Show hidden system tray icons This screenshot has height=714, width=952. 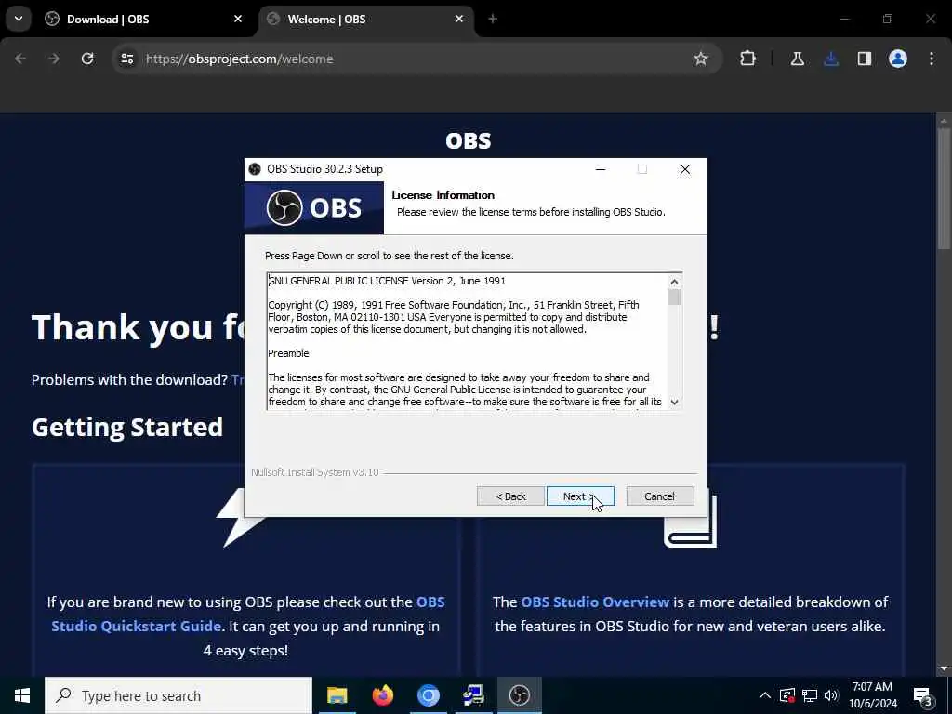pos(765,695)
